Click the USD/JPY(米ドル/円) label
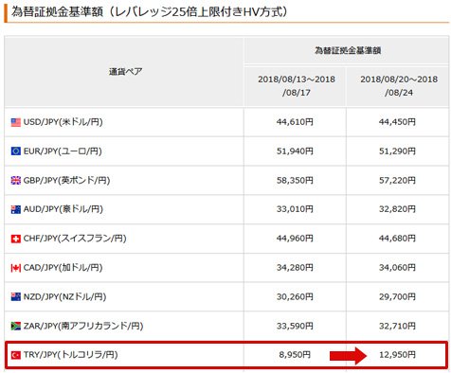 pos(63,122)
